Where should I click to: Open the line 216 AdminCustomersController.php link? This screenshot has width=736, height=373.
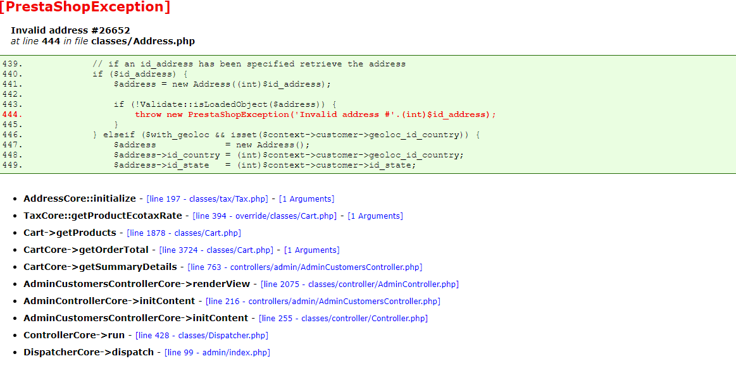click(323, 301)
